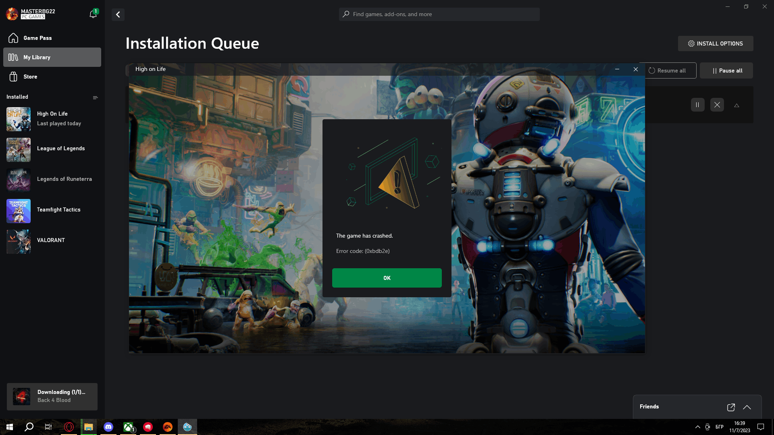This screenshot has height=435, width=774.
Task: Open the Installed list sort menu
Action: pyautogui.click(x=95, y=97)
